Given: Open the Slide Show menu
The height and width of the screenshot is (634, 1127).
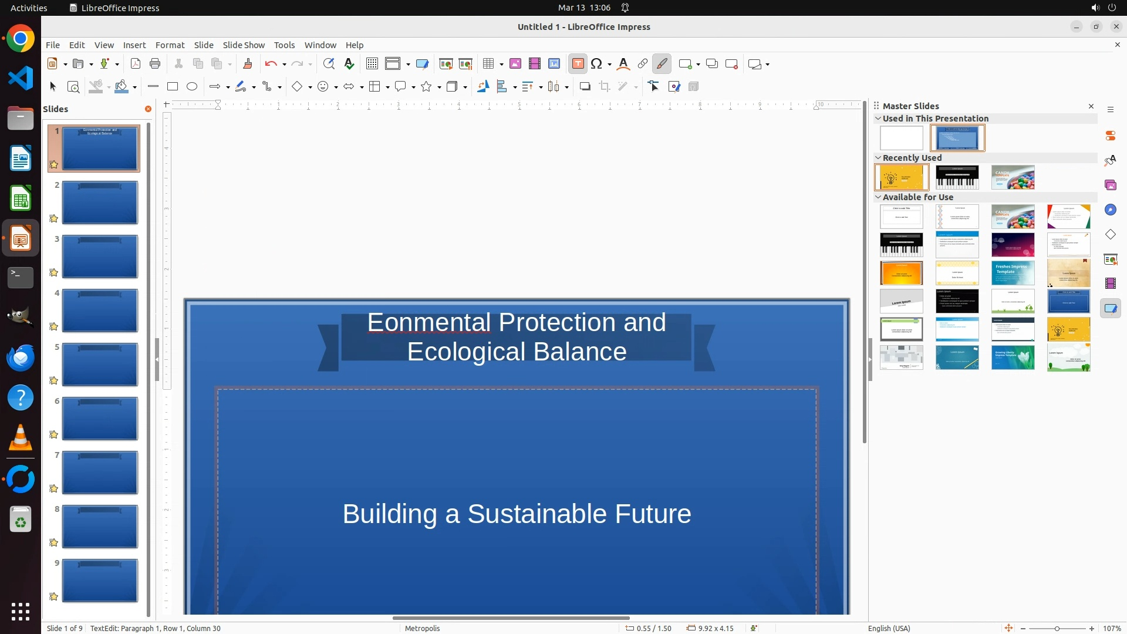Looking at the screenshot, I should point(244,45).
